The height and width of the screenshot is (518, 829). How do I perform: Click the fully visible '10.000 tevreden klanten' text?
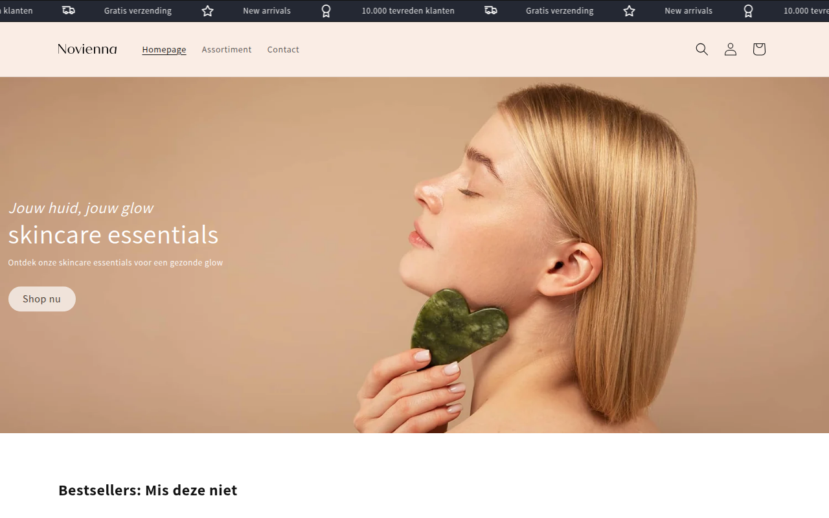(x=408, y=11)
